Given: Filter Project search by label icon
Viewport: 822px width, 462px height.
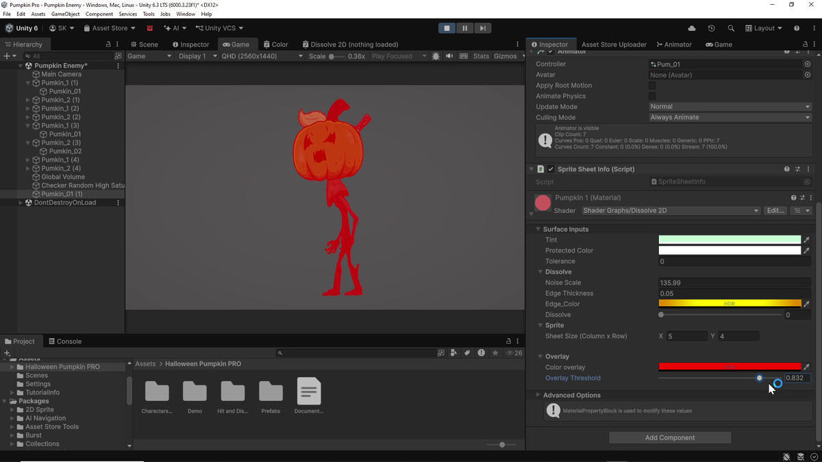Looking at the screenshot, I should (x=467, y=353).
